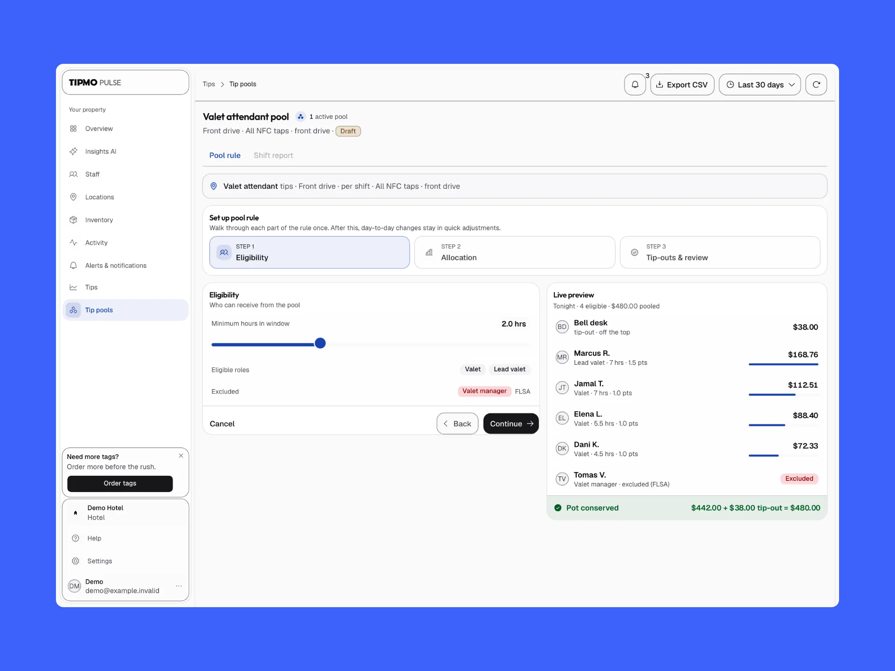895x671 pixels.
Task: Click the Back button
Action: click(457, 424)
